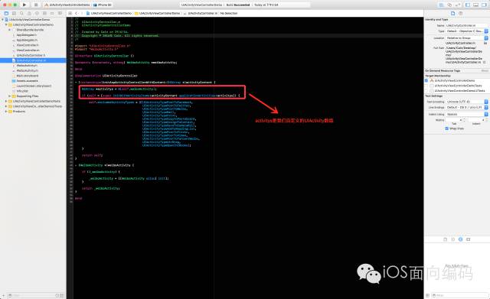The image size is (490, 299).
Task: Click the folder chooser icon beside location path
Action: 485,43
